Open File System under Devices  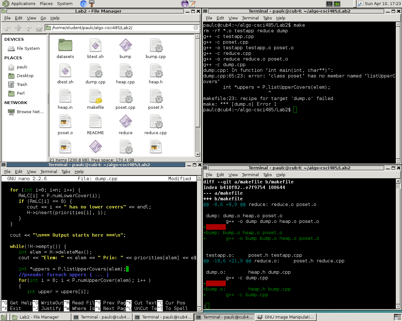(28, 49)
